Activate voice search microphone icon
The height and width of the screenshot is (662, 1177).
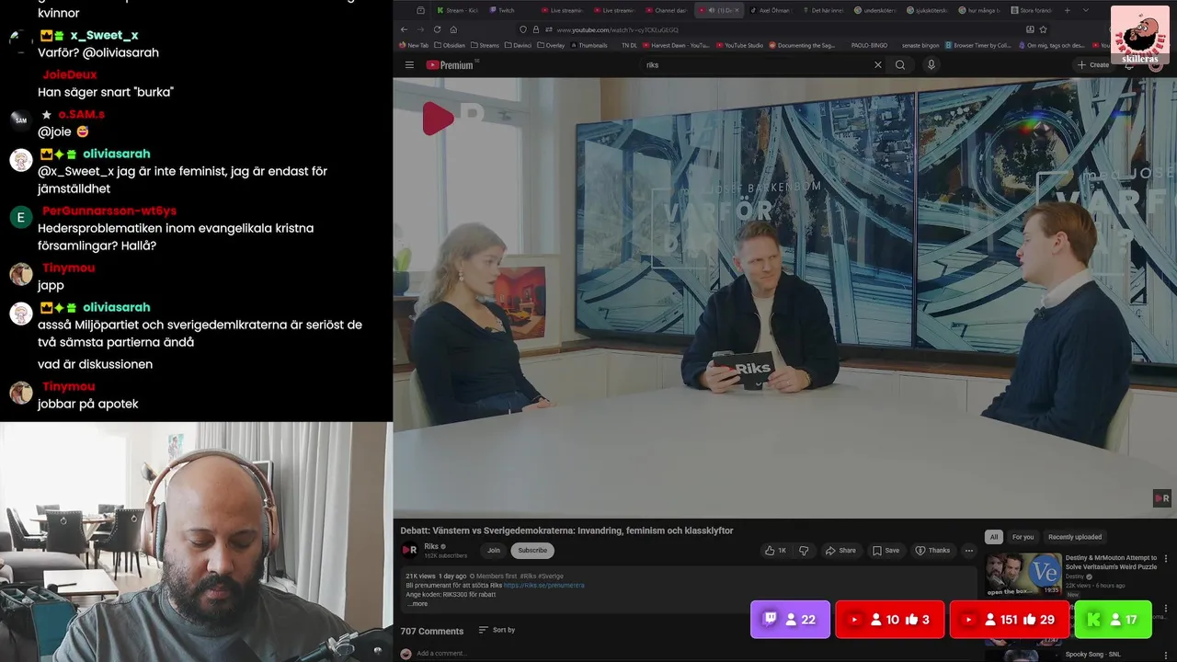(931, 65)
